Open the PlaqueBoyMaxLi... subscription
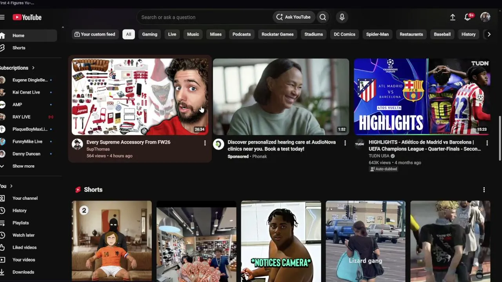The image size is (502, 282). (x=26, y=129)
